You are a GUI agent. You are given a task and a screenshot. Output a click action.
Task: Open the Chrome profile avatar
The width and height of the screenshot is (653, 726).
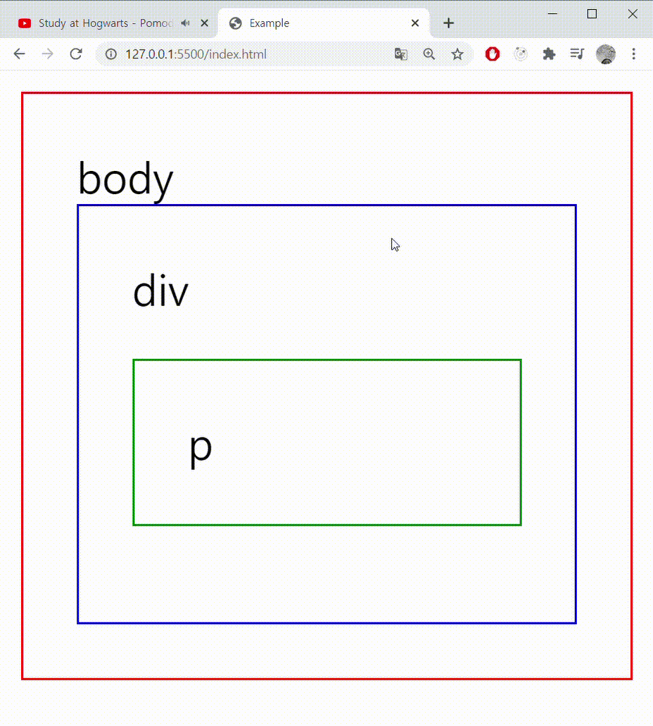pos(605,54)
